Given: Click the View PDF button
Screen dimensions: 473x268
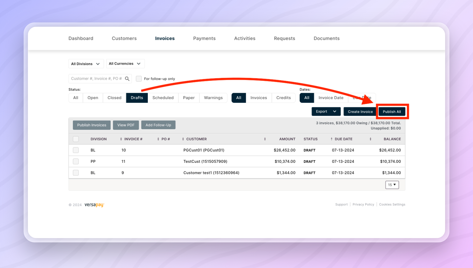Looking at the screenshot, I should (x=126, y=125).
